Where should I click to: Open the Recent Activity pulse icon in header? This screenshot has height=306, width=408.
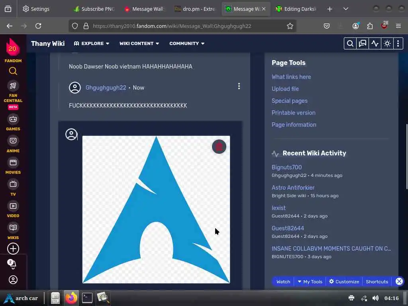click(x=375, y=43)
